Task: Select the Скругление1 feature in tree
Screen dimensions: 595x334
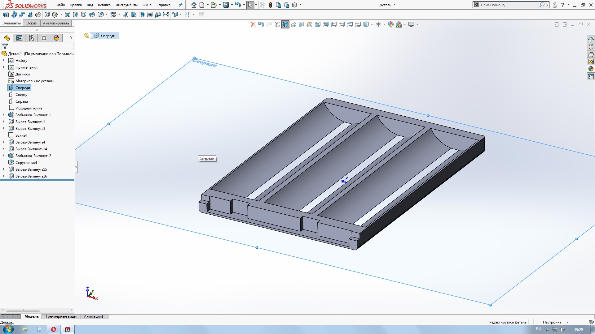Action: pos(26,163)
